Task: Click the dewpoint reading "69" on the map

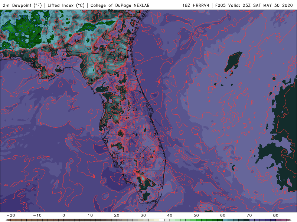Action: (x=76, y=41)
